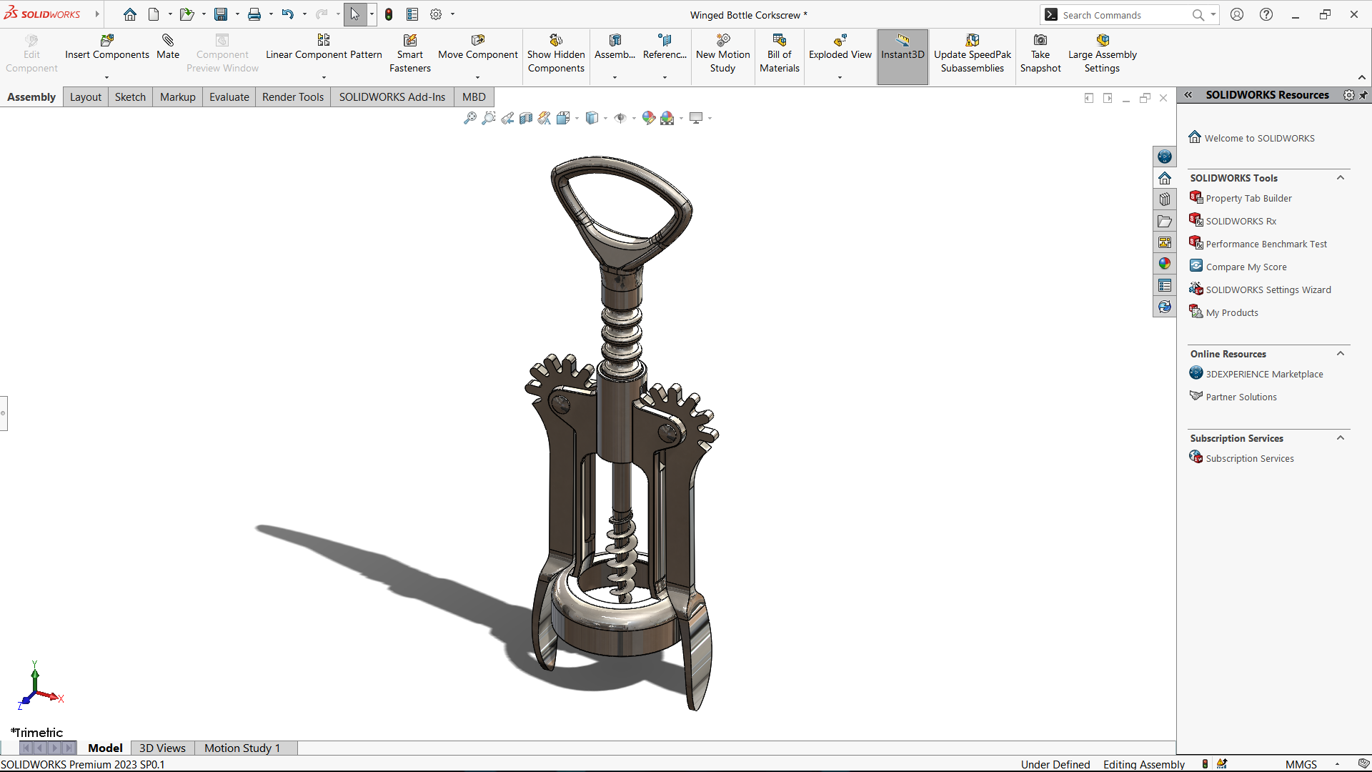Click Insert Components tool
Screen dimensions: 1372x772
(x=107, y=47)
